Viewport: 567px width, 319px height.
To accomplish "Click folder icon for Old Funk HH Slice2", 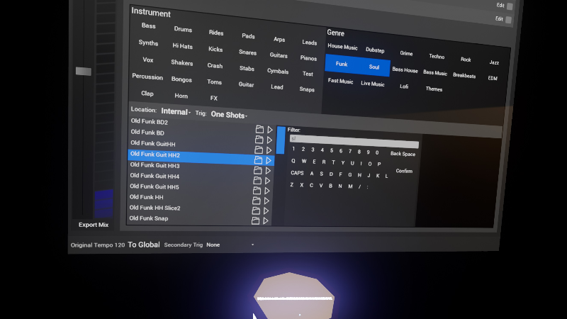I will pyautogui.click(x=256, y=211).
